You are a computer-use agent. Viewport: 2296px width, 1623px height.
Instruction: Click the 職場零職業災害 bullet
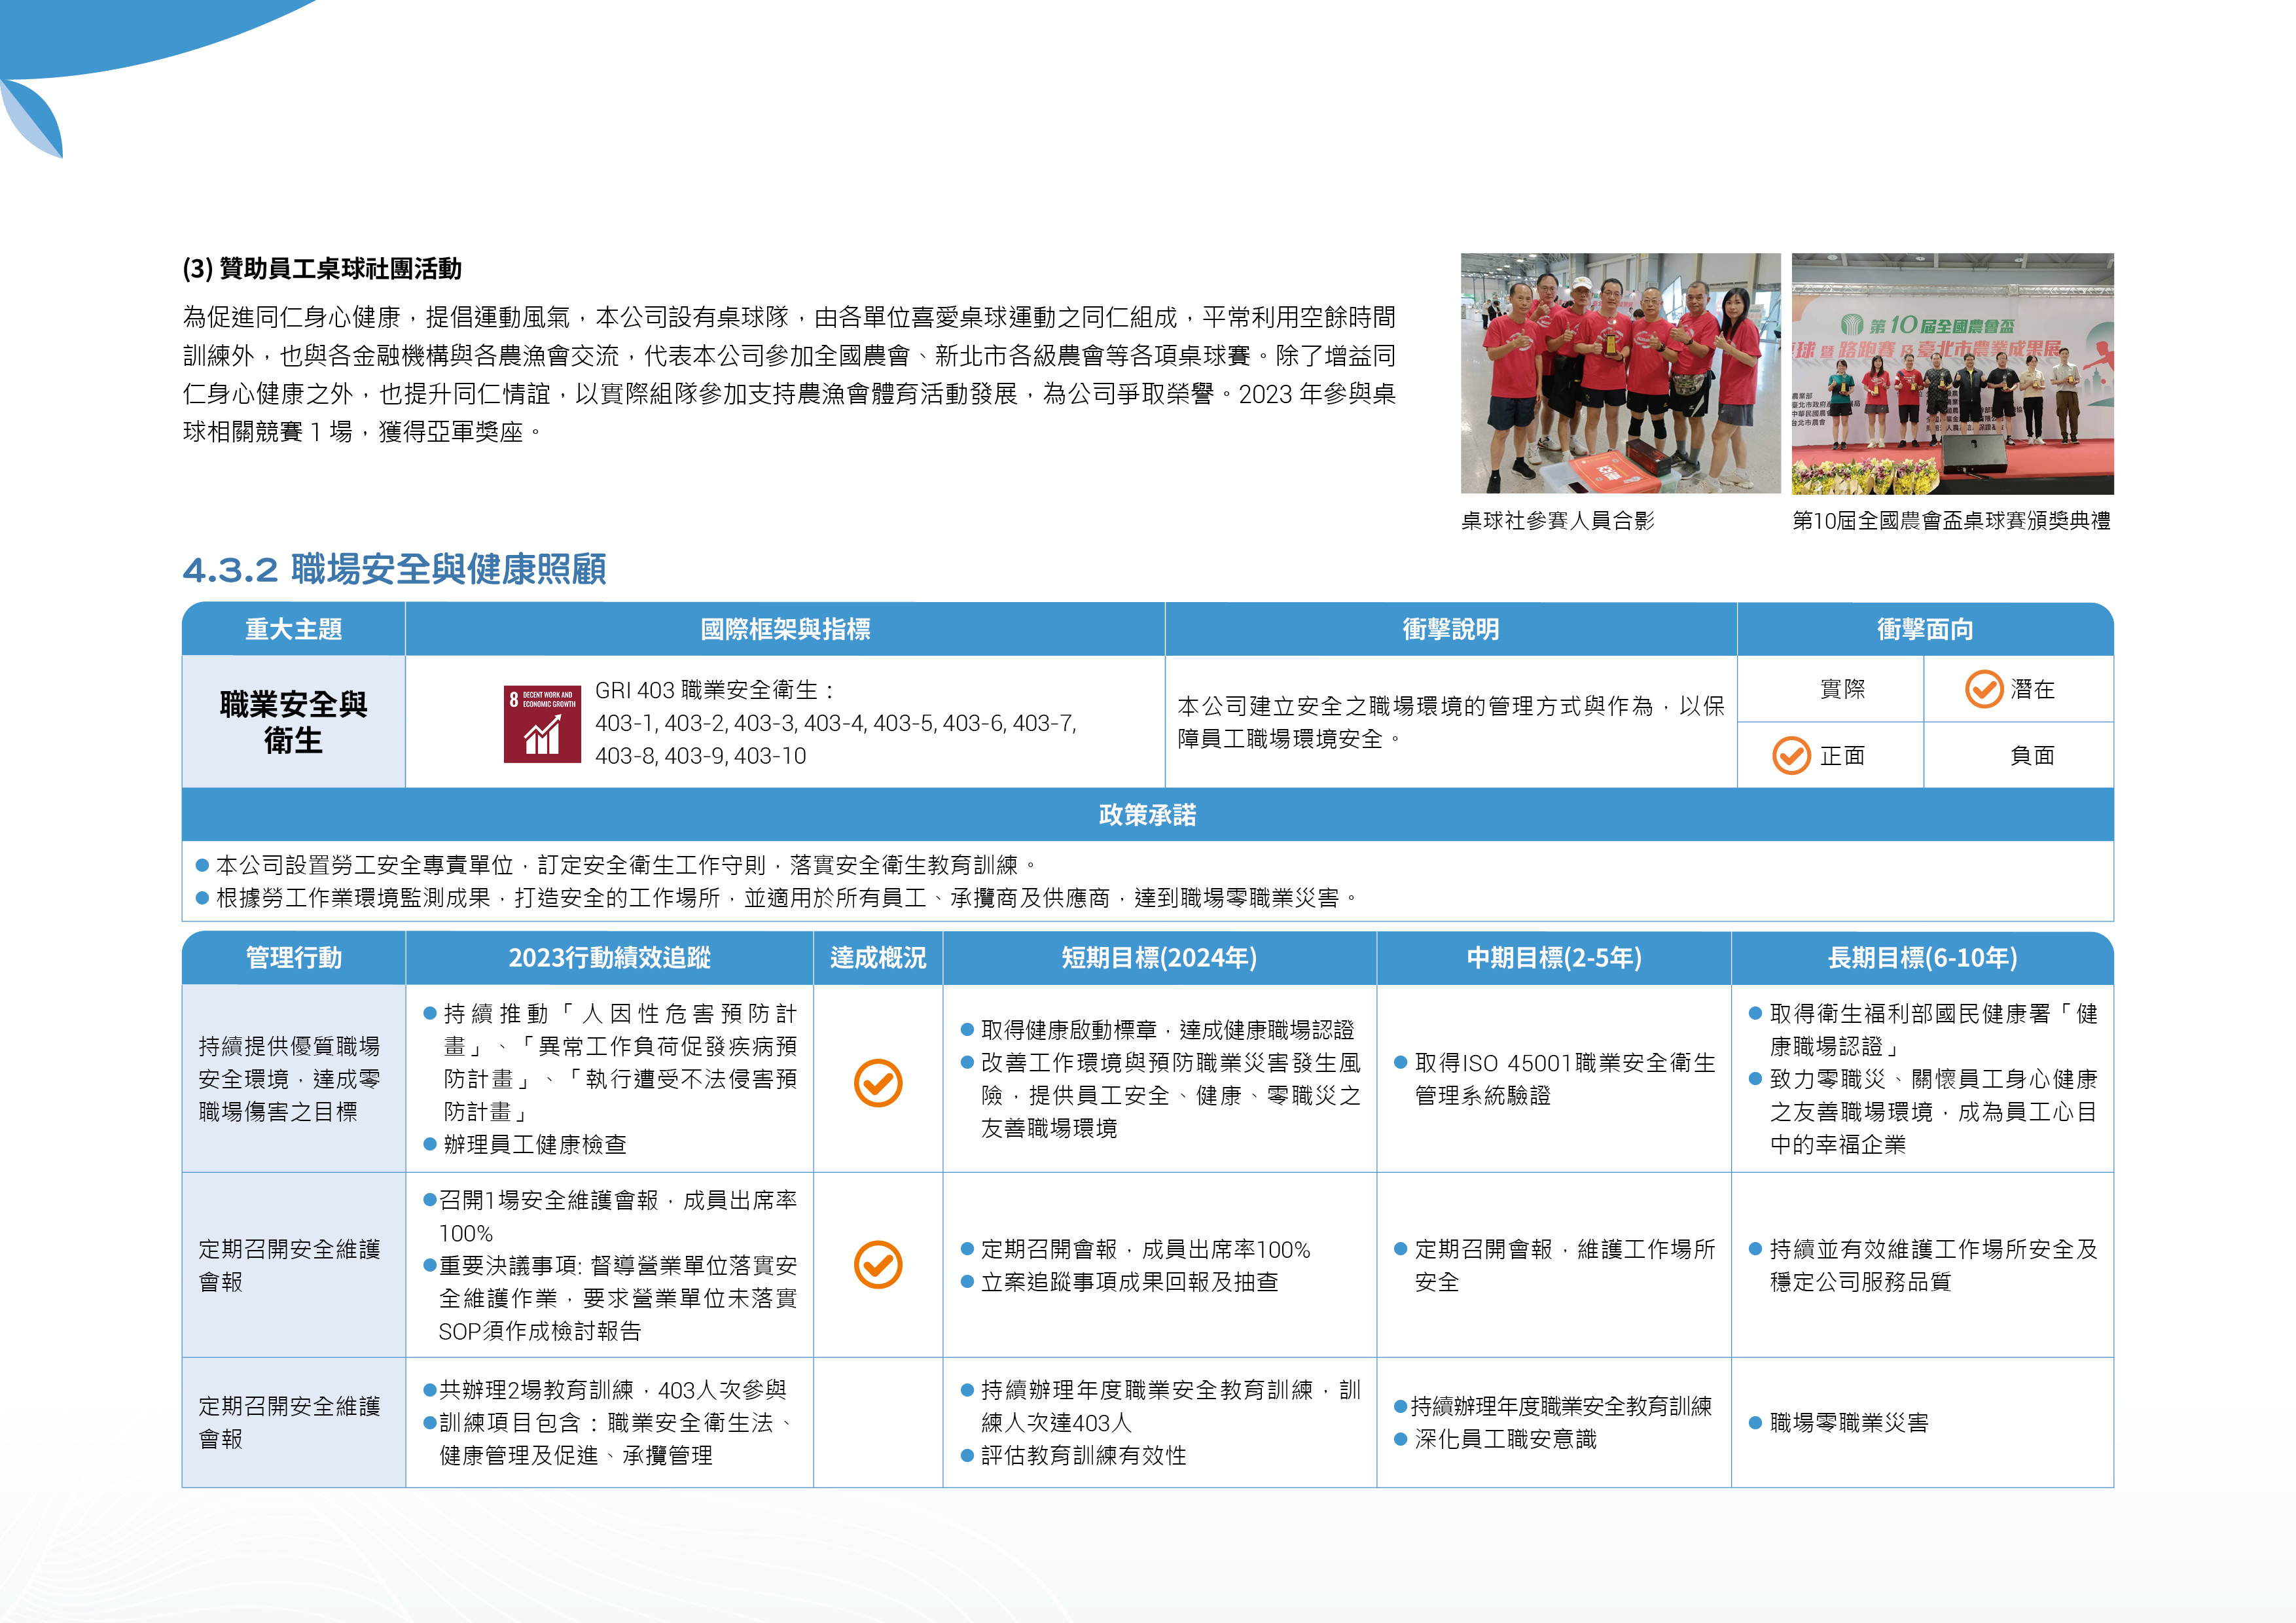click(x=1839, y=1423)
